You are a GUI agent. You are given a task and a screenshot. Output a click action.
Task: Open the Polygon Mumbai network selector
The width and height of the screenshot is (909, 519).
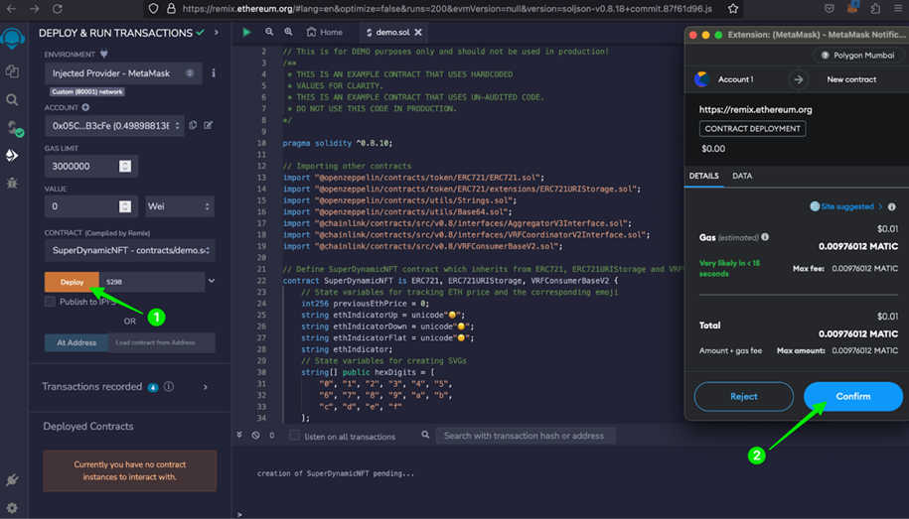tap(857, 55)
